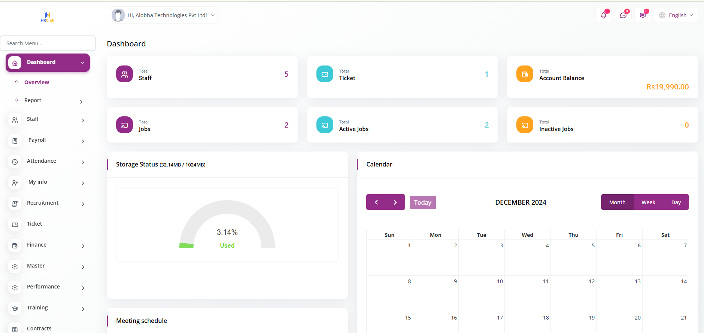
Task: Open the Alobha Technologies user profile dropdown
Action: point(164,15)
